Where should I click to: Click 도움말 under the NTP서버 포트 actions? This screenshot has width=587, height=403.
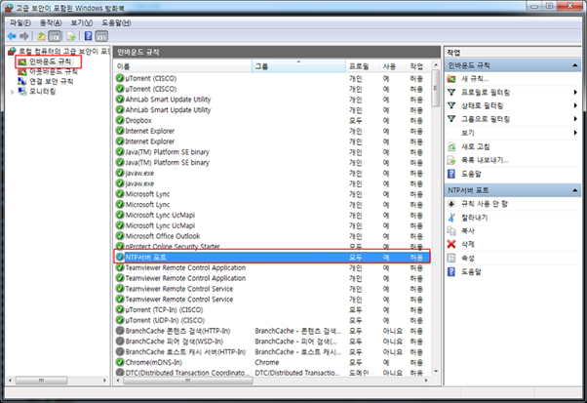[471, 271]
